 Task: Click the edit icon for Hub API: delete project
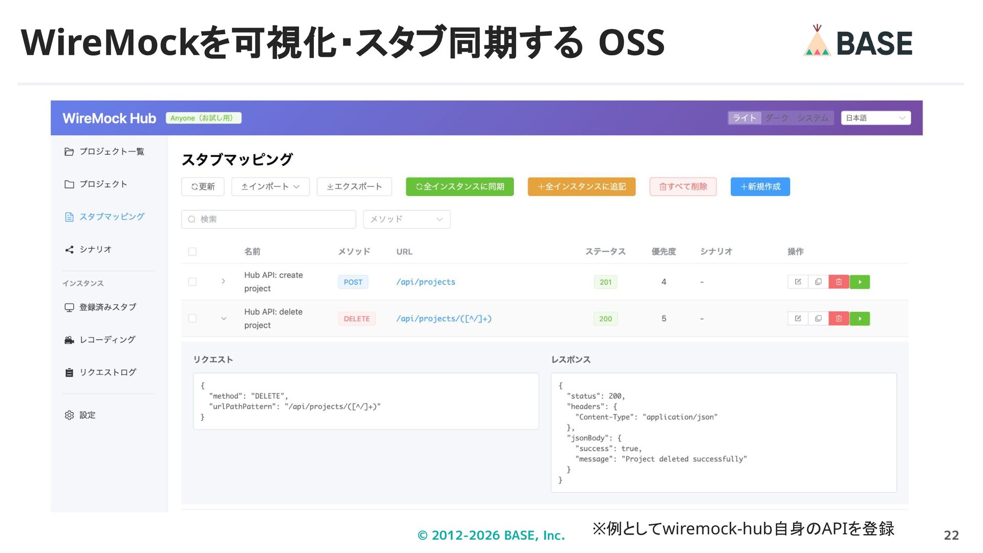pos(798,318)
